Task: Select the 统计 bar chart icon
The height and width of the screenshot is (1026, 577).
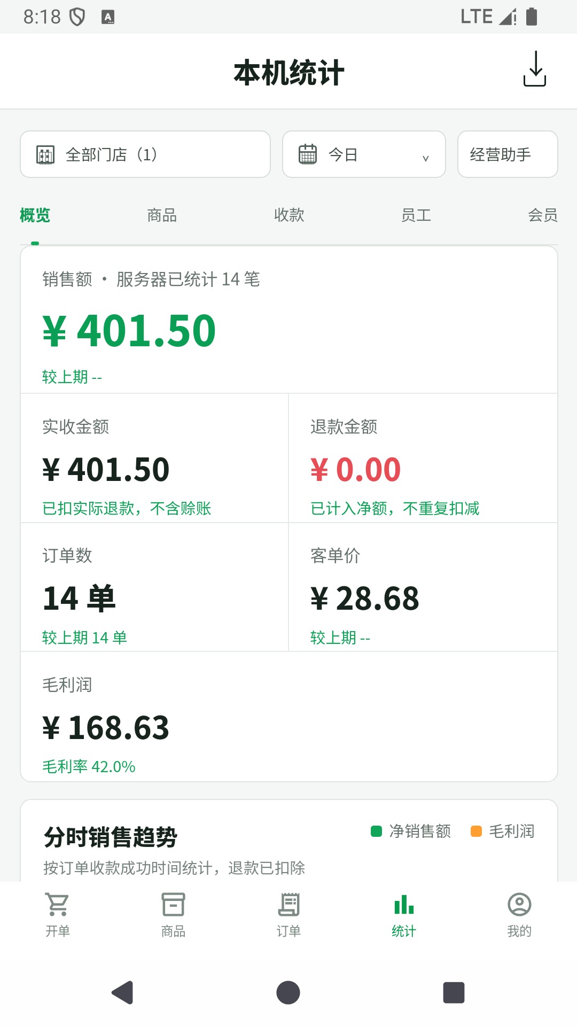Action: click(x=404, y=904)
